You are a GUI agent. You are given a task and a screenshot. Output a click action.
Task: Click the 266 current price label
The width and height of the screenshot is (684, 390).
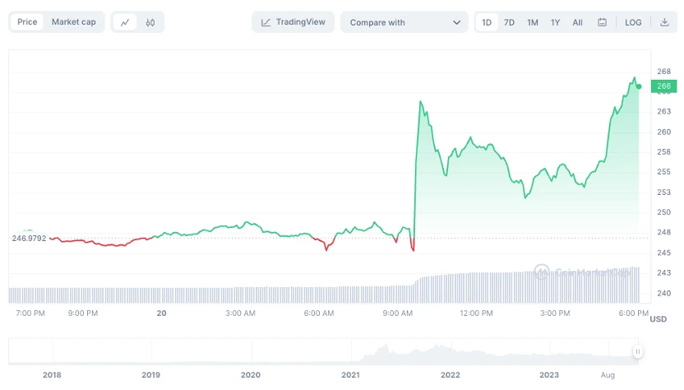pos(663,86)
